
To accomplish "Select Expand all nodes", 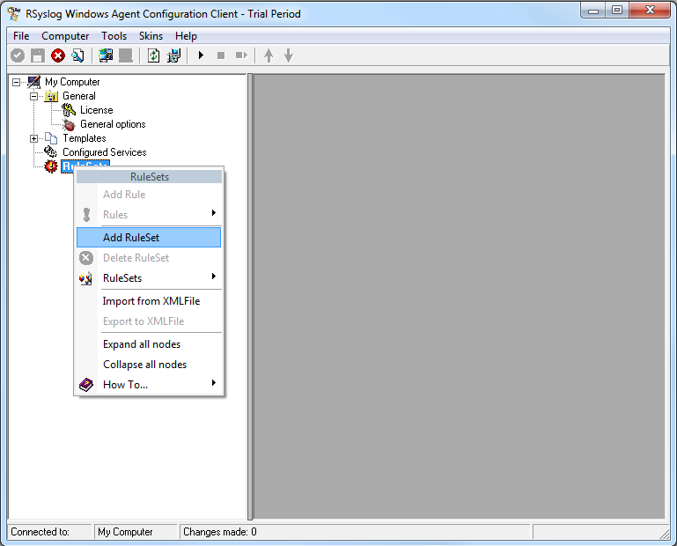I will point(149,344).
